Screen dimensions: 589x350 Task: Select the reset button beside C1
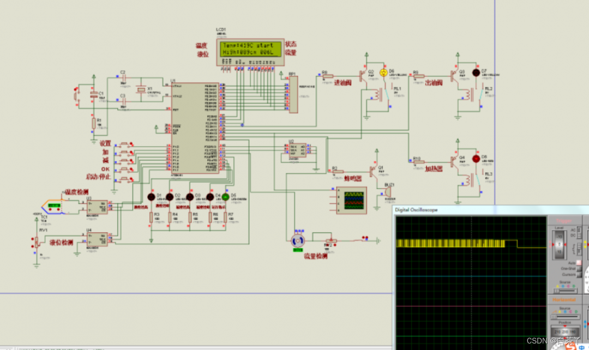76,96
